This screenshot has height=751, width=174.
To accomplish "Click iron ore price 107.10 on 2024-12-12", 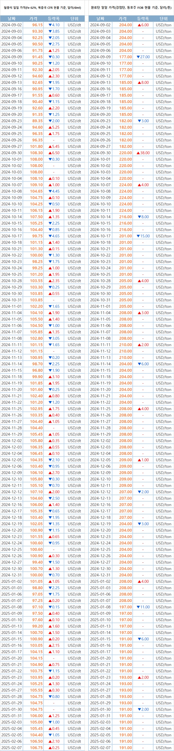I will click(37, 492).
